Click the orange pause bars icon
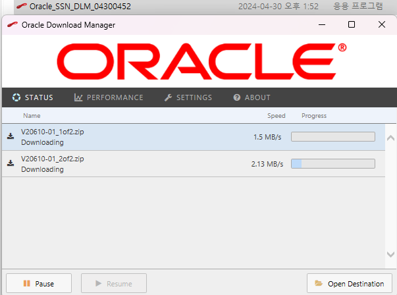 [x=26, y=283]
